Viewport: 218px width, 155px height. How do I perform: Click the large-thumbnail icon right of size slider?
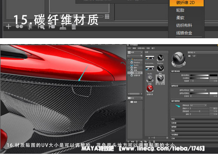(x=167, y=138)
